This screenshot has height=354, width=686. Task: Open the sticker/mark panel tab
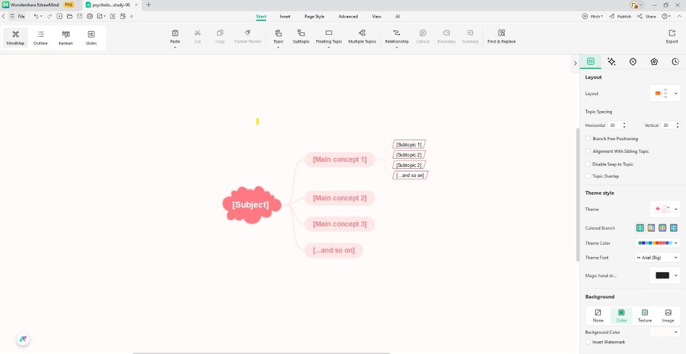(633, 62)
